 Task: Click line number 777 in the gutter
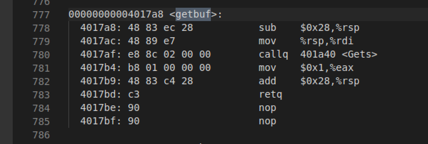(x=41, y=15)
